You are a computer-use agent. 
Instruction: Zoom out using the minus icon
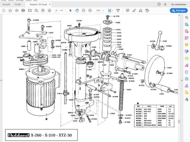(x=84, y=10)
